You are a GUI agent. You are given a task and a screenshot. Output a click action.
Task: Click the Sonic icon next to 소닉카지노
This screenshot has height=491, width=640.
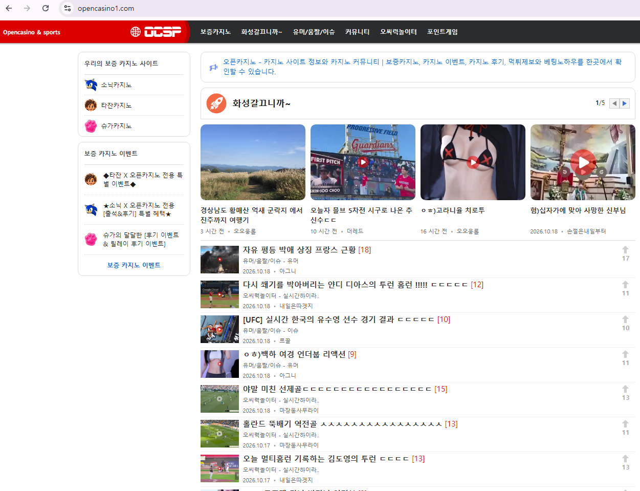[91, 85]
